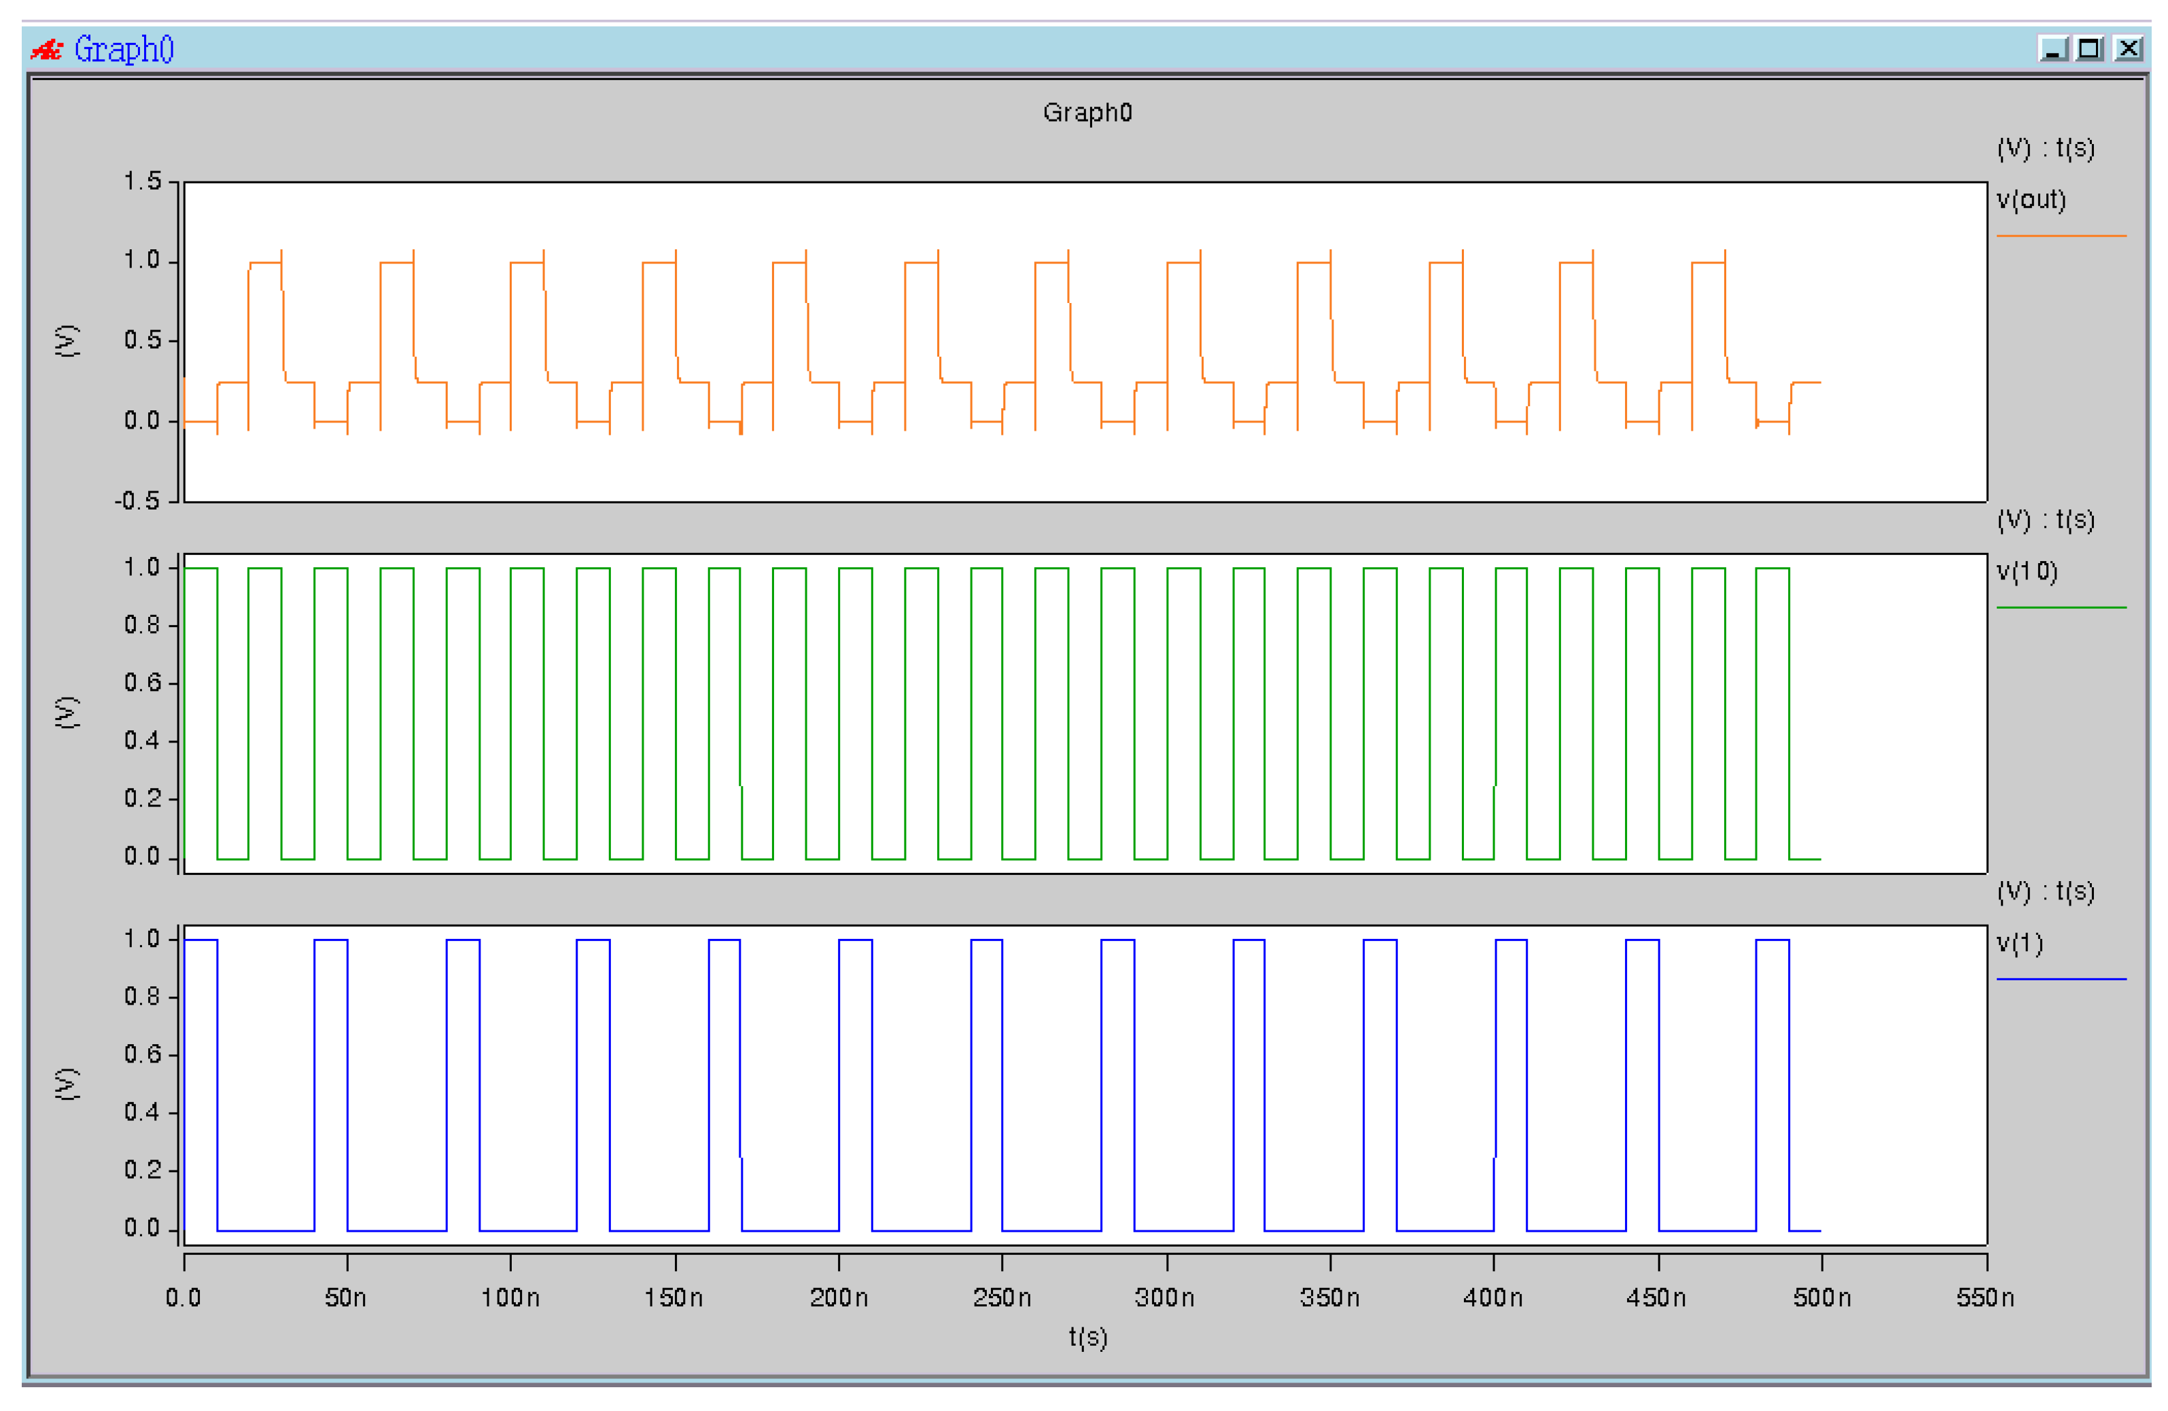The height and width of the screenshot is (1411, 2168).
Task: Click the (V) y-axis label of bottom plot
Action: tap(67, 1084)
